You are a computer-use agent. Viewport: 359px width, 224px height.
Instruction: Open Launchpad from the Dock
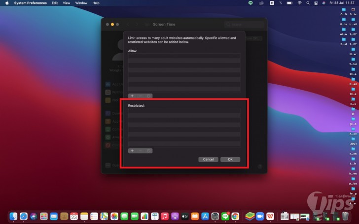coord(44,216)
